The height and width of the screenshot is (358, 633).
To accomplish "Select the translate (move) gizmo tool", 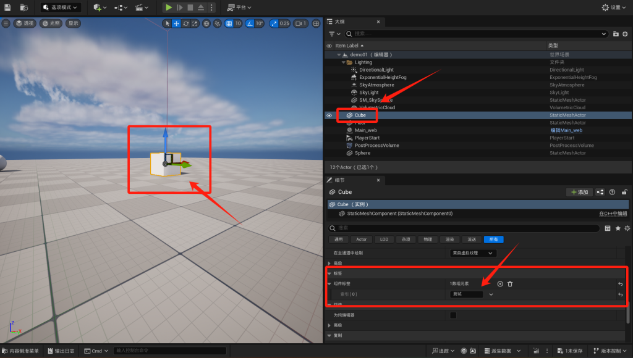I will click(x=176, y=23).
